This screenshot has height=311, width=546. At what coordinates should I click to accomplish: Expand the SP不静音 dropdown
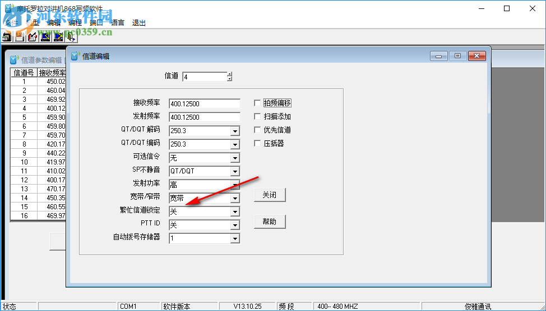tap(235, 171)
